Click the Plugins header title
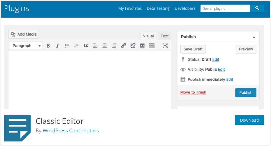This screenshot has height=146, width=271. click(x=17, y=8)
